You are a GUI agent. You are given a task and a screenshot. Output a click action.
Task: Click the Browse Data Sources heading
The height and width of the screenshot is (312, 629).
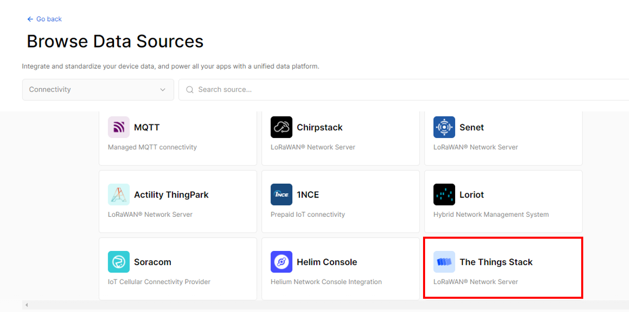click(x=115, y=41)
